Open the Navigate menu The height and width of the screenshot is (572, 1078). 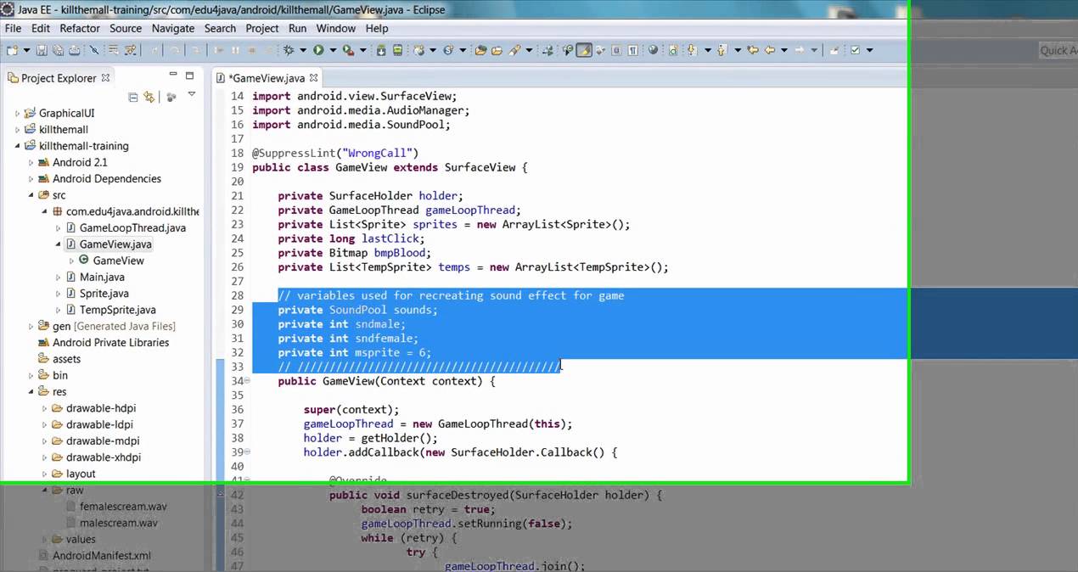173,28
